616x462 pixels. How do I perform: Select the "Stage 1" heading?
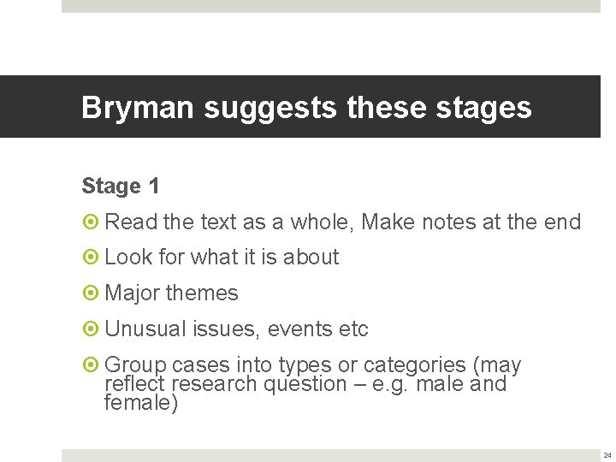(120, 186)
